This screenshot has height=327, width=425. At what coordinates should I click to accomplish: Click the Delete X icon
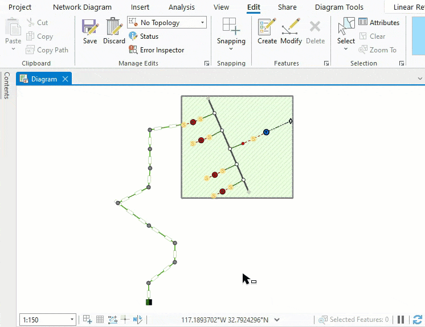click(x=315, y=27)
